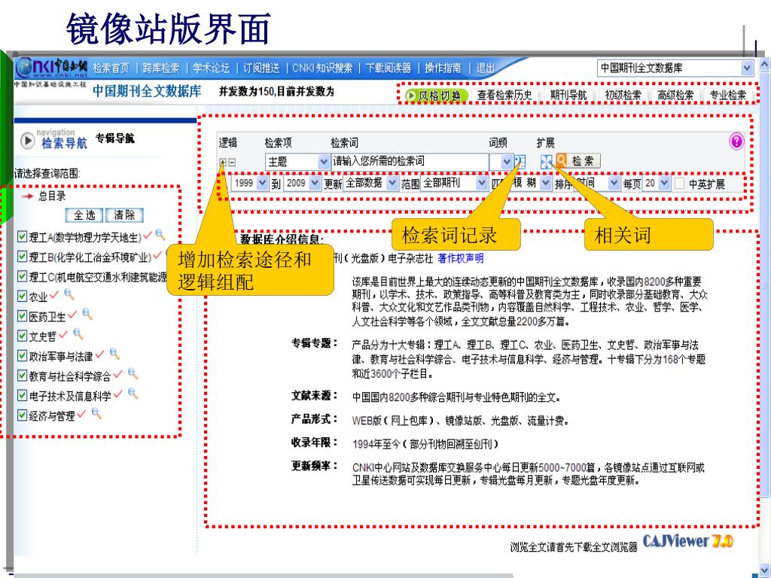This screenshot has width=771, height=578.
Task: Click the play arrow icon beside 检索导航
Action: pos(28,141)
